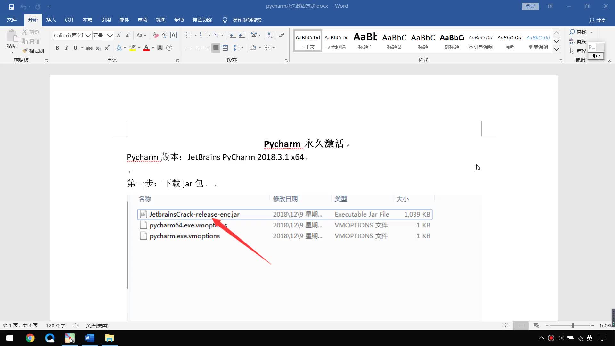Click the 登录 sign-in button
615x346 pixels.
[x=530, y=6]
